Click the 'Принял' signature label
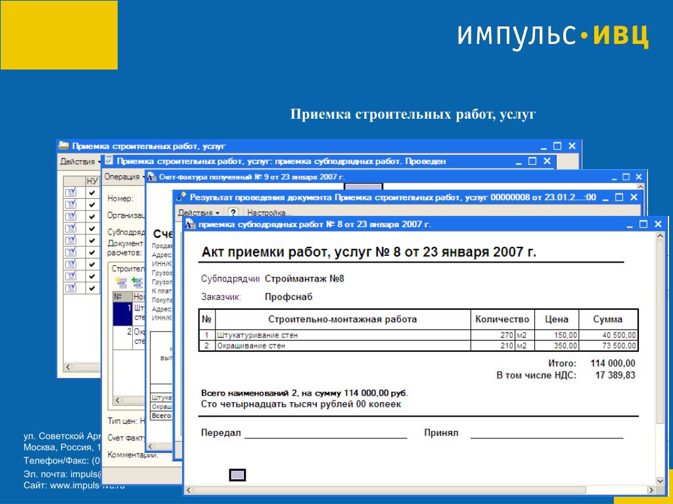 pos(441,433)
